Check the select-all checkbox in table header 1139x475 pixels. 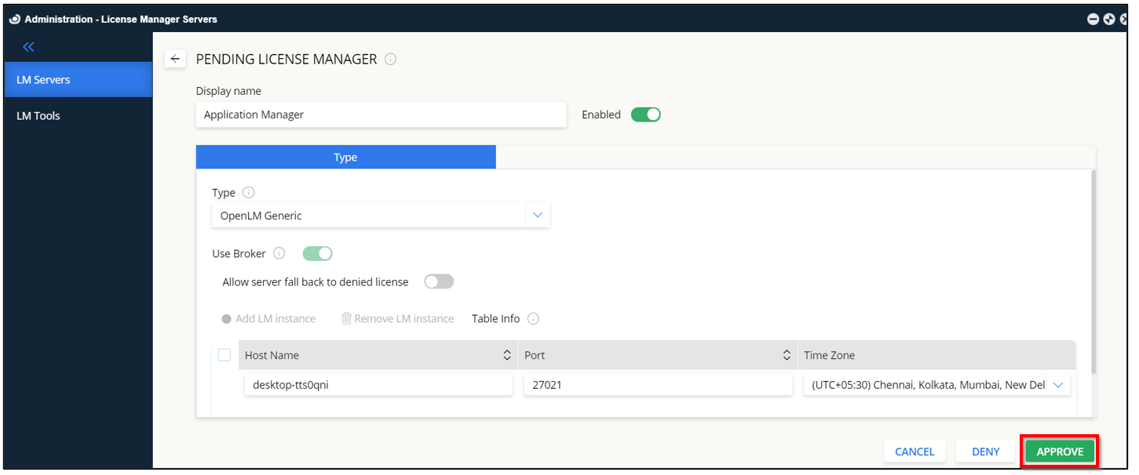pyautogui.click(x=225, y=355)
